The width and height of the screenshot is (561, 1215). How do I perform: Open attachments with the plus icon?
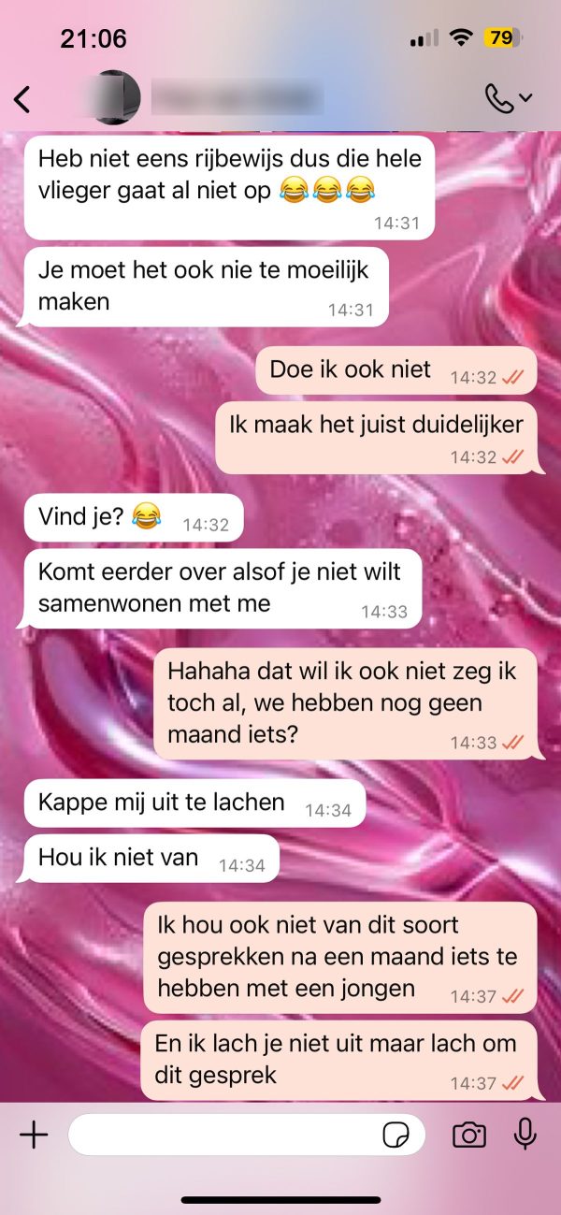34,1135
